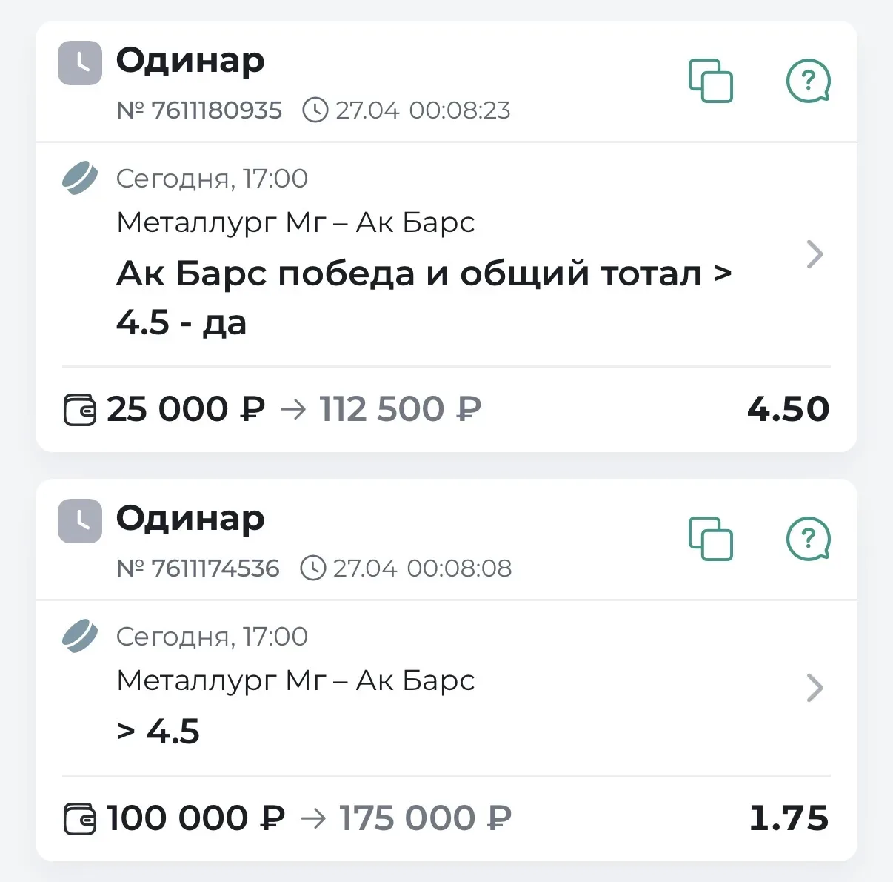Tap wallet icon beside 100 000 ₽
Image resolution: width=893 pixels, height=882 pixels.
pos(80,819)
